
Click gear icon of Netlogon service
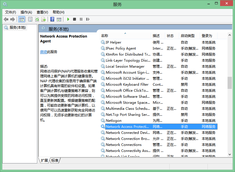click(103, 120)
